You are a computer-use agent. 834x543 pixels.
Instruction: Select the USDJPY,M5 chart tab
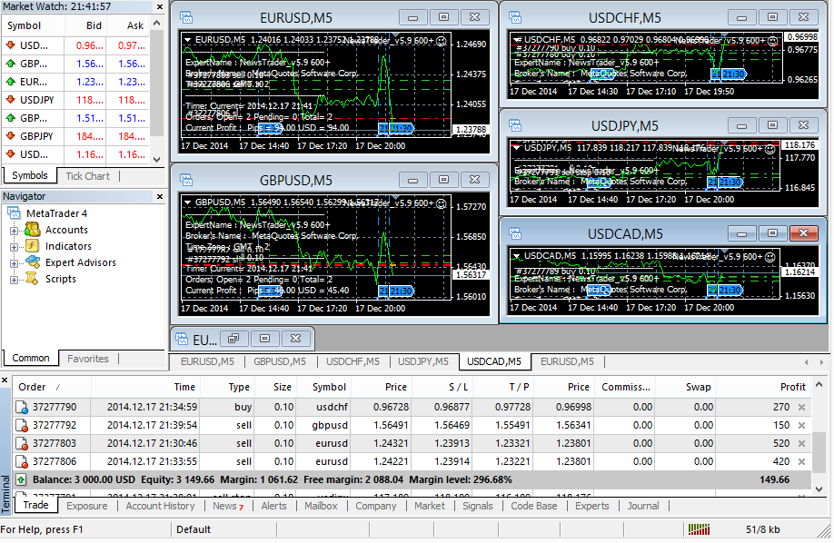(422, 361)
